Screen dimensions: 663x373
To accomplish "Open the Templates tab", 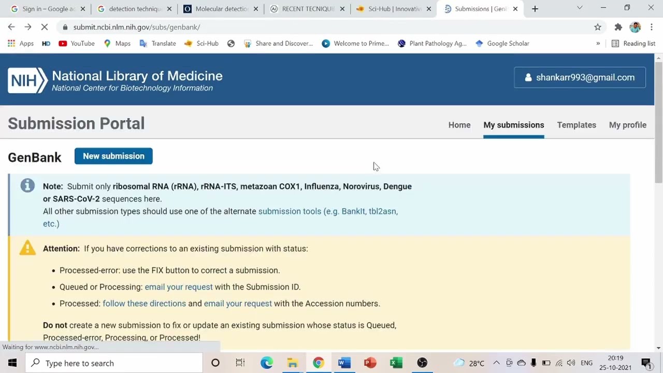I will coord(576,125).
